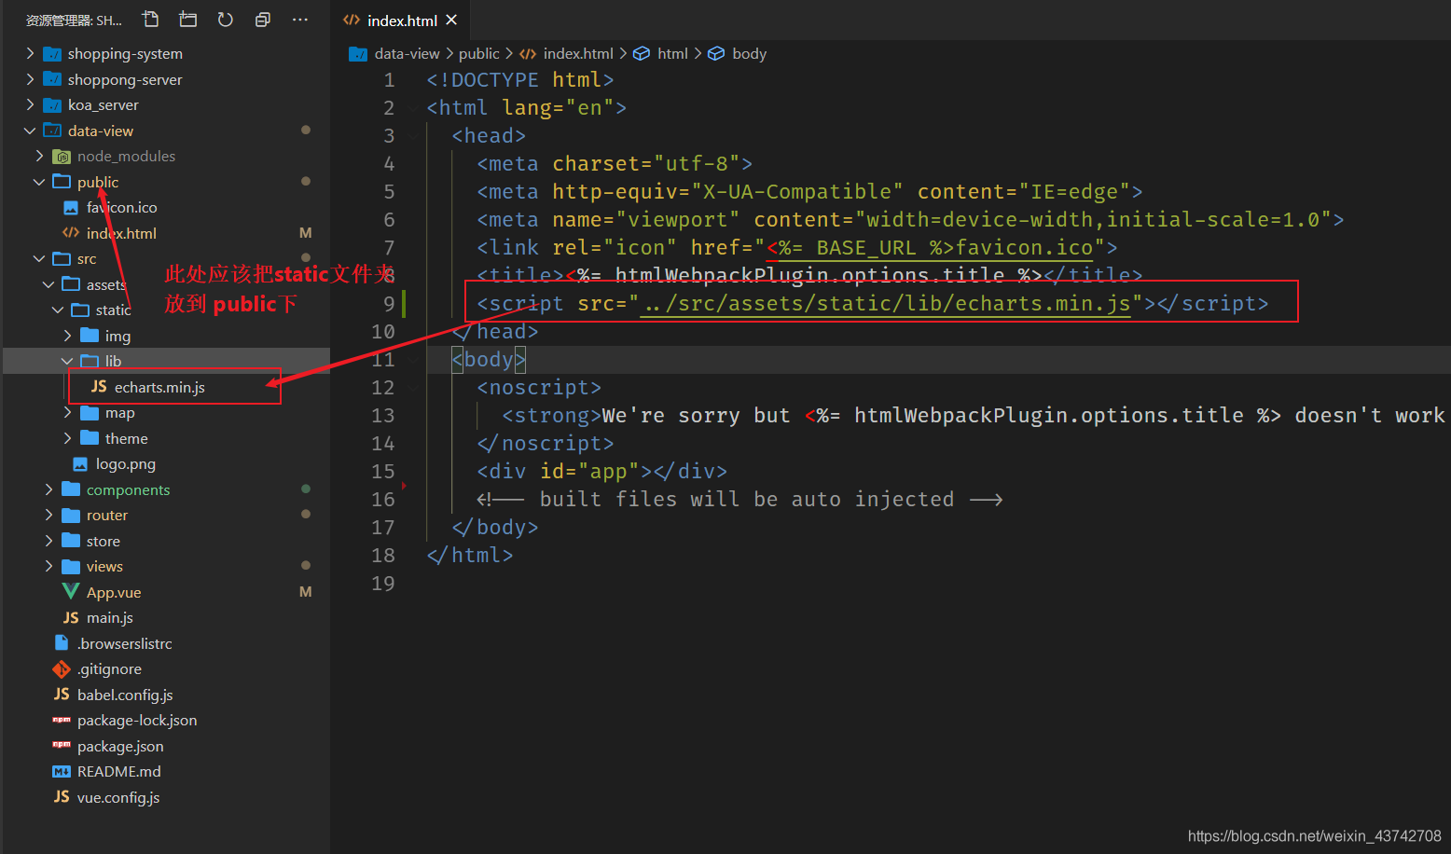Open the .gitignore file
The image size is (1451, 854).
(109, 668)
